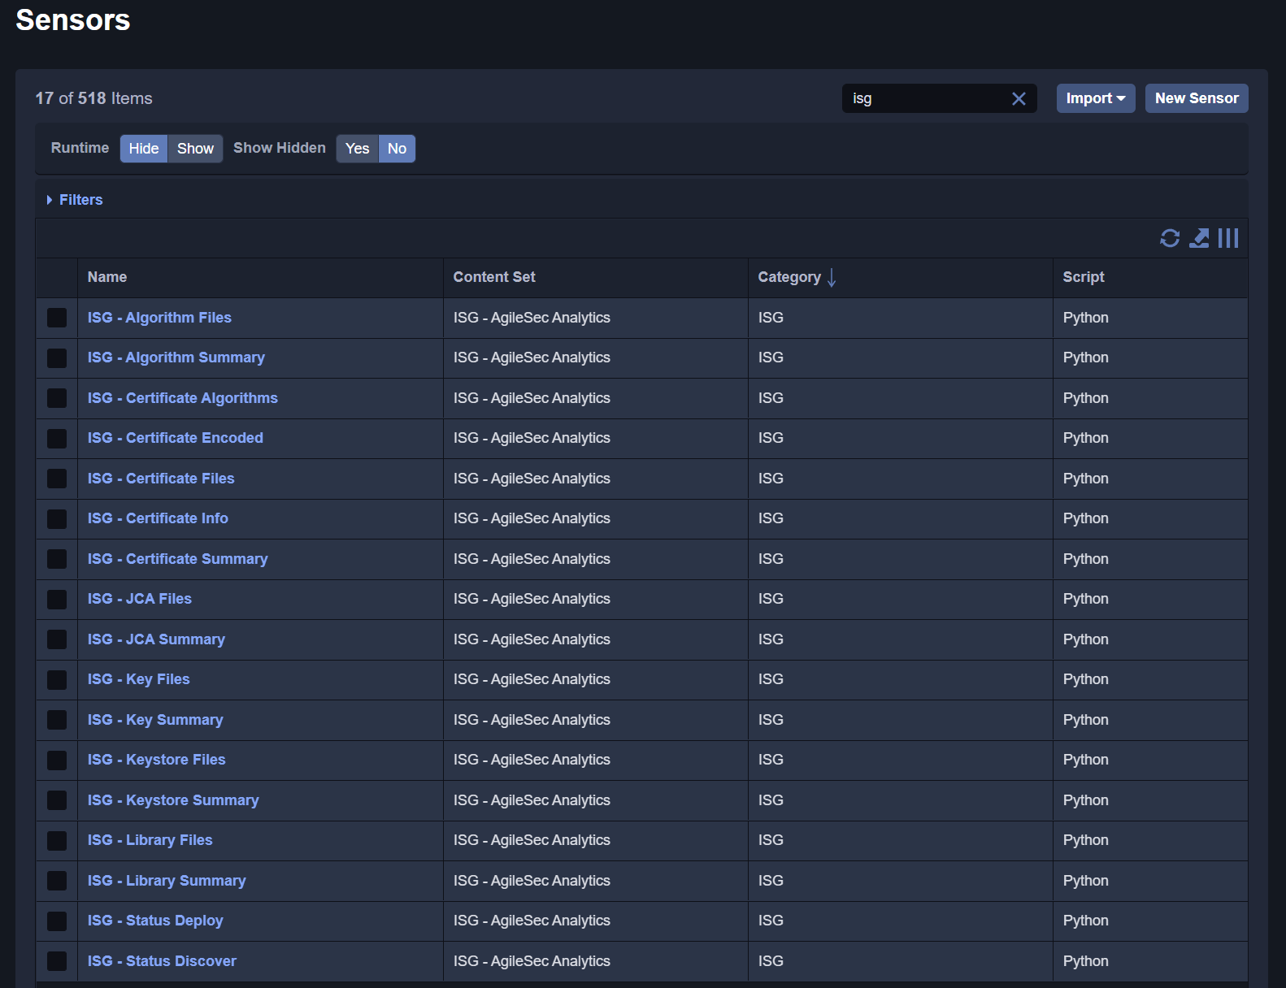View the ISG - JCA Files sensor
Viewport: 1286px width, 988px height.
point(140,599)
